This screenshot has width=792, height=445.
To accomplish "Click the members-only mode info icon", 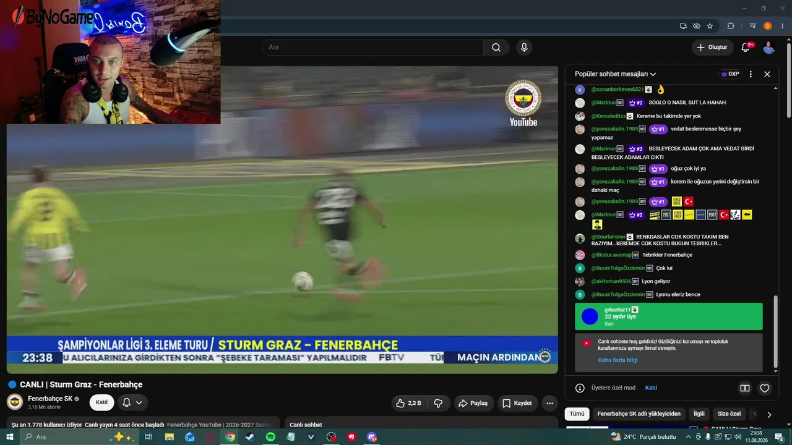I will (580, 388).
